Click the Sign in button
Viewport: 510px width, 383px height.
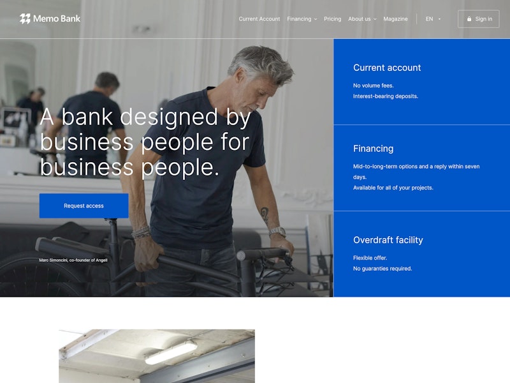click(479, 19)
